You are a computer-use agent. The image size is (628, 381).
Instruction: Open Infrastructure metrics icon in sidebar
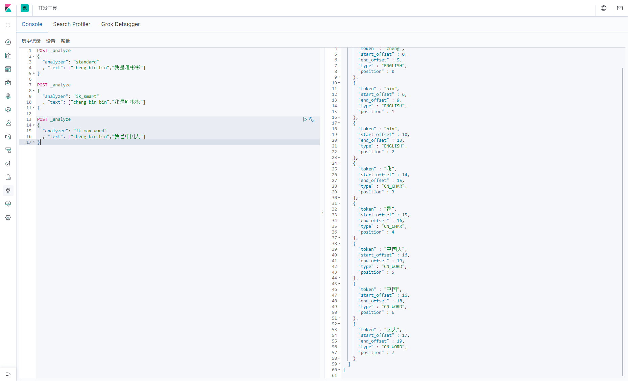coord(8,123)
